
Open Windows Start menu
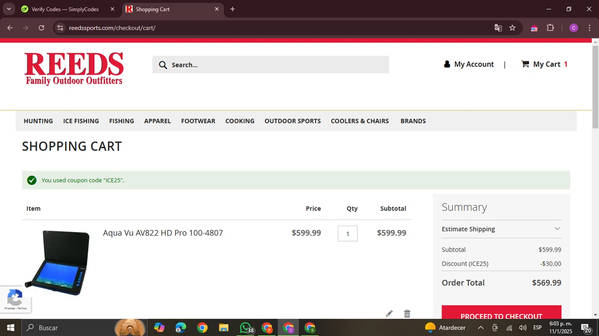pyautogui.click(x=11, y=328)
